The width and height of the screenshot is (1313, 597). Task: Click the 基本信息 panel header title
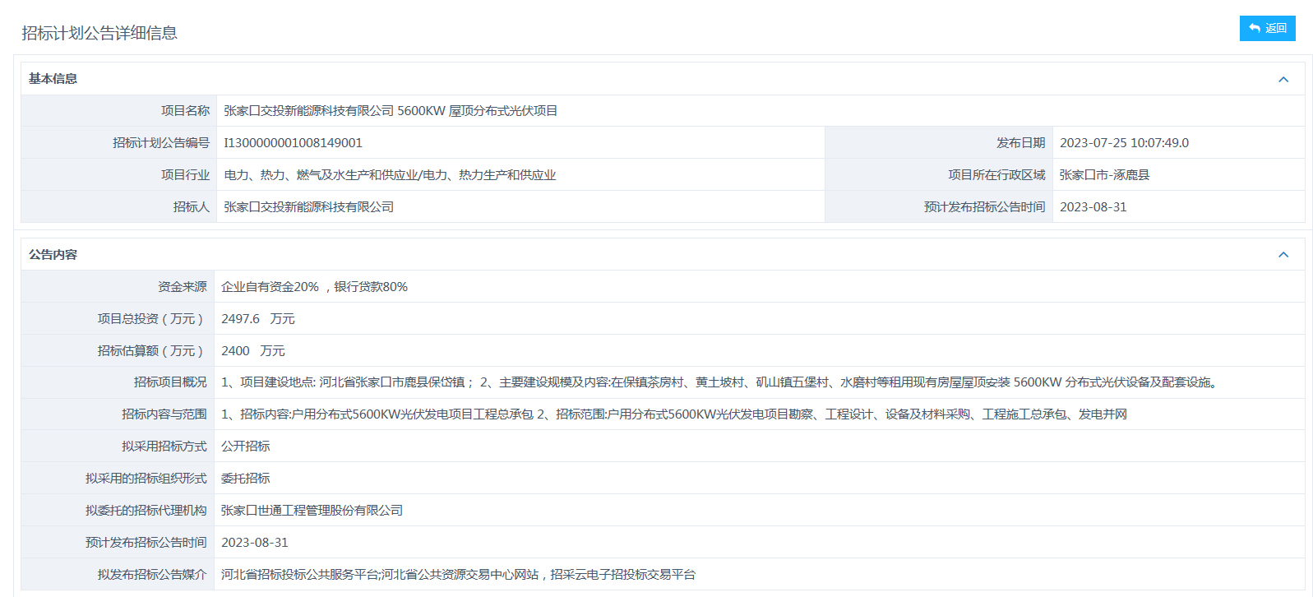(53, 79)
